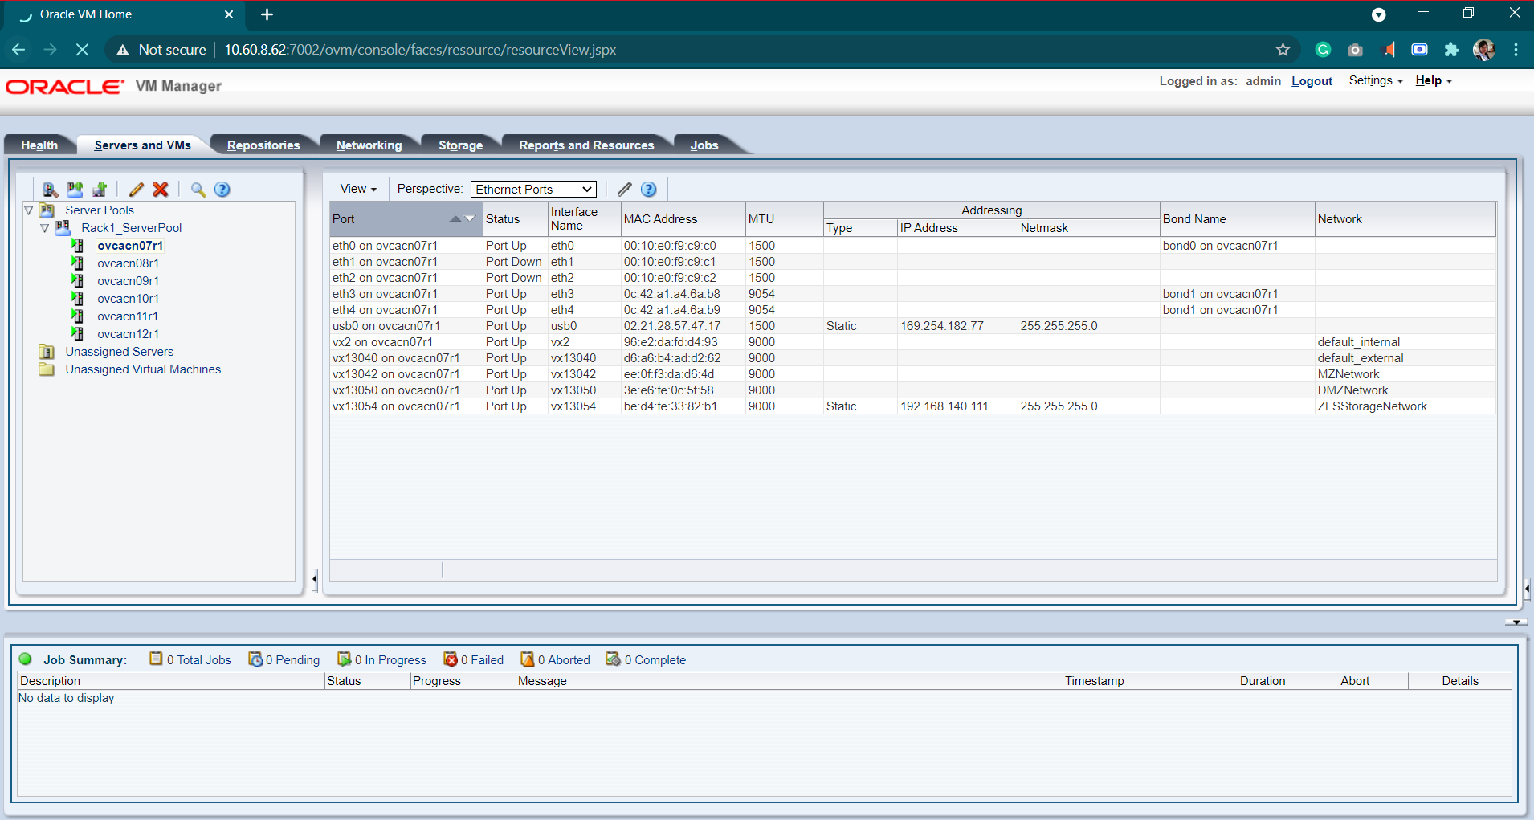The image size is (1534, 820).
Task: Click the Complete jobs icon
Action: pos(613,659)
